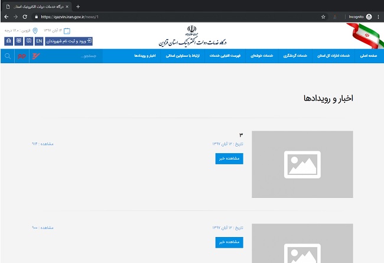Click the red checkmark logo icon
The image size is (384, 263).
click(x=37, y=56)
